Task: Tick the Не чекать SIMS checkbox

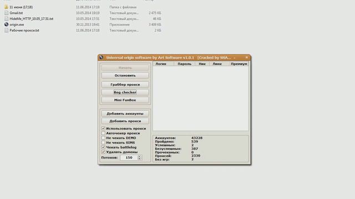Action: [104, 143]
